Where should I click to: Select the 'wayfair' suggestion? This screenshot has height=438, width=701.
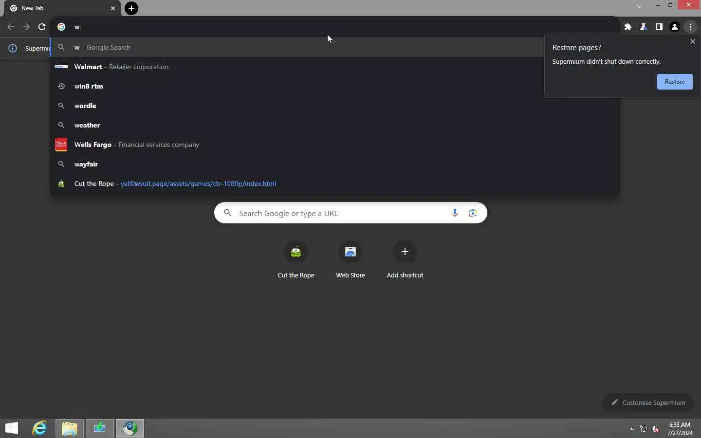pos(335,164)
